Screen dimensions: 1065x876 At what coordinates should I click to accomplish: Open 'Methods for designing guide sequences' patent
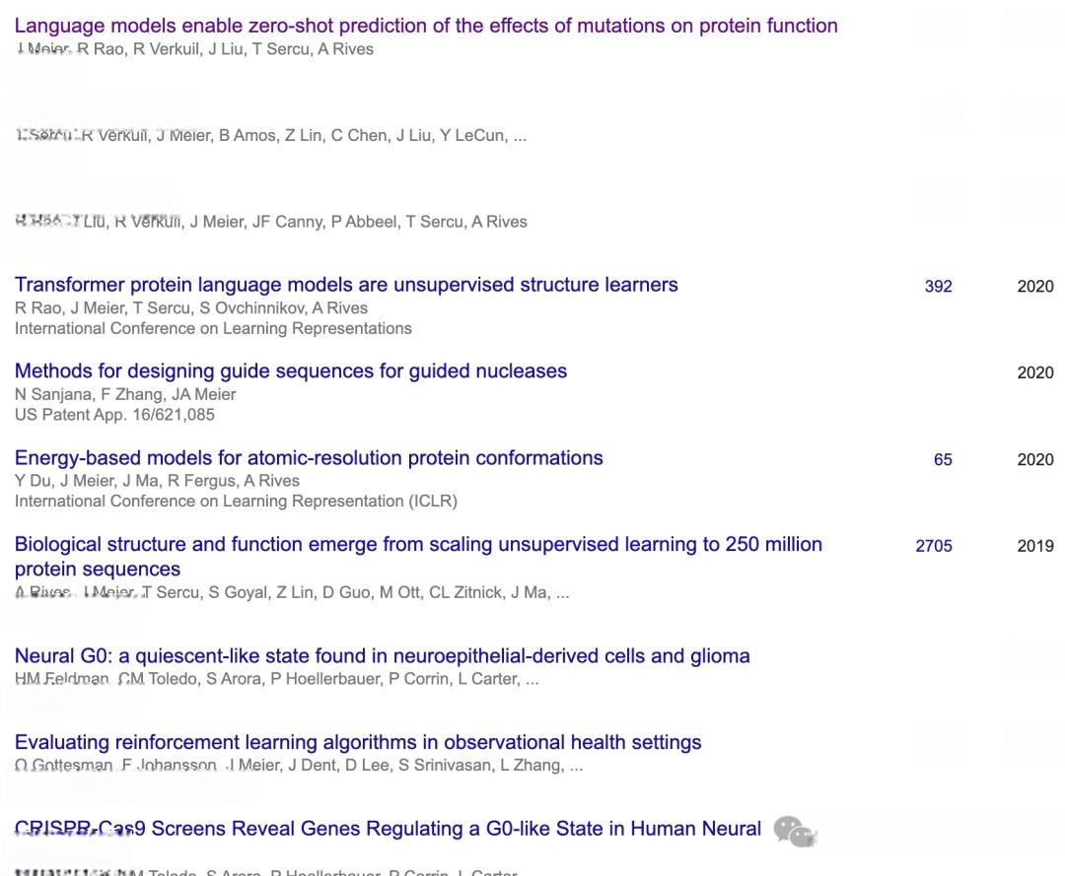click(291, 371)
